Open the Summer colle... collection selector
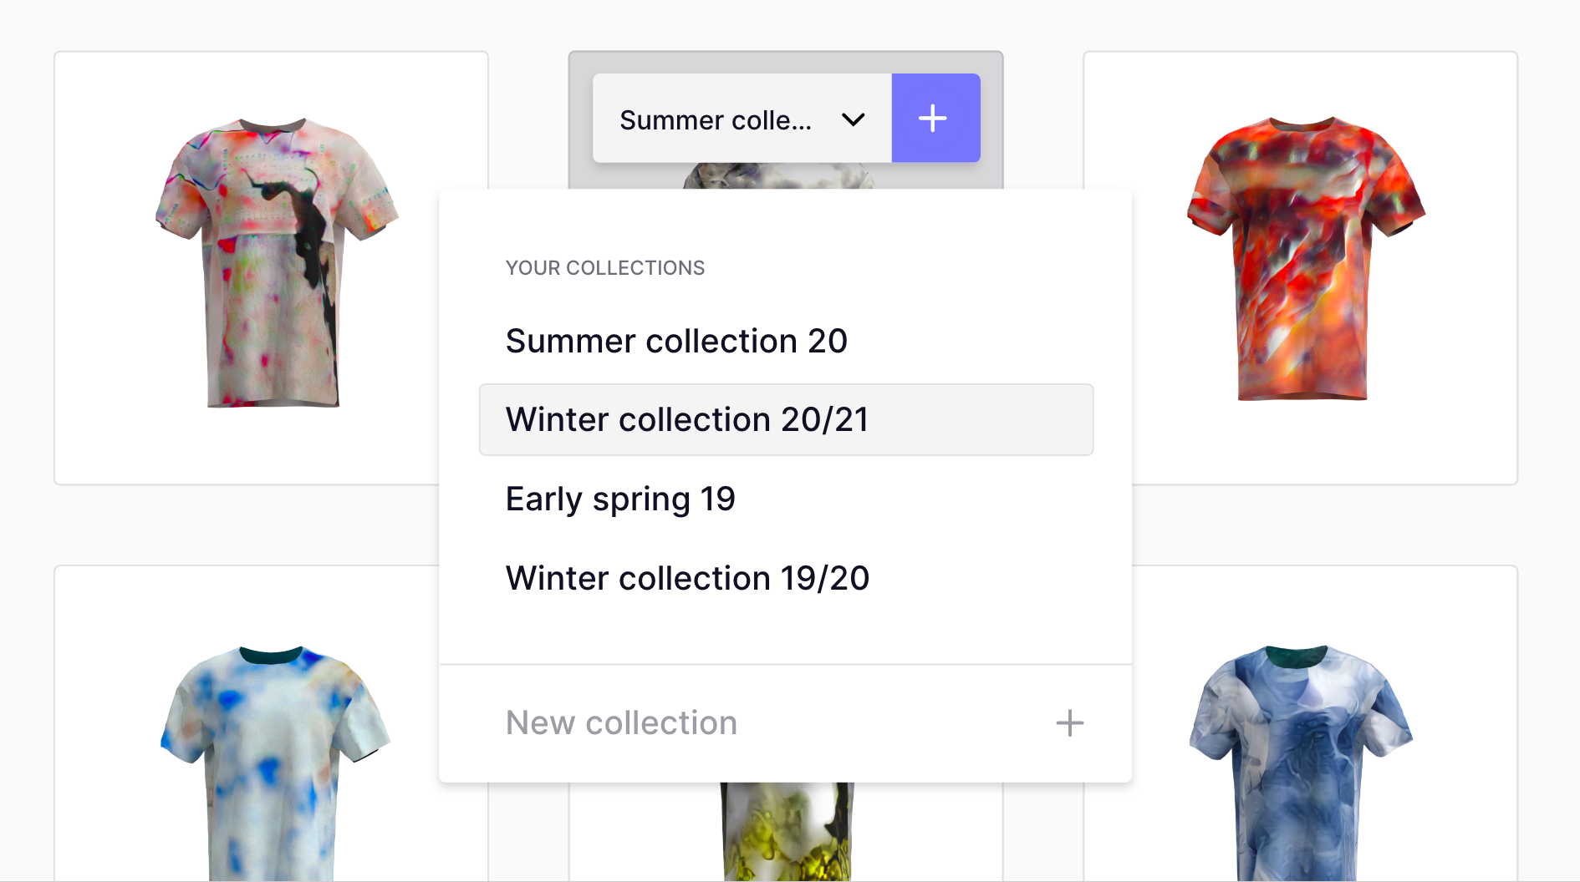1580x882 pixels. point(742,118)
